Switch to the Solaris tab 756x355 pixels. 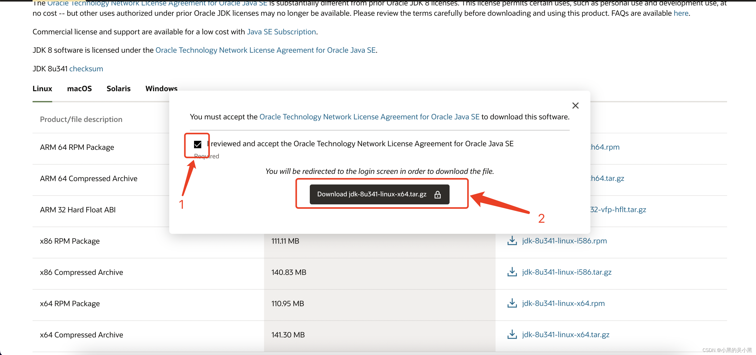point(118,89)
